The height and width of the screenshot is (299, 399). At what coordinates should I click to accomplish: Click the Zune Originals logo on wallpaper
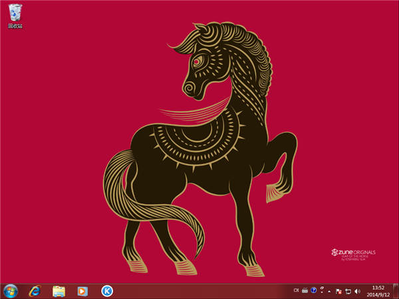[x=354, y=252]
